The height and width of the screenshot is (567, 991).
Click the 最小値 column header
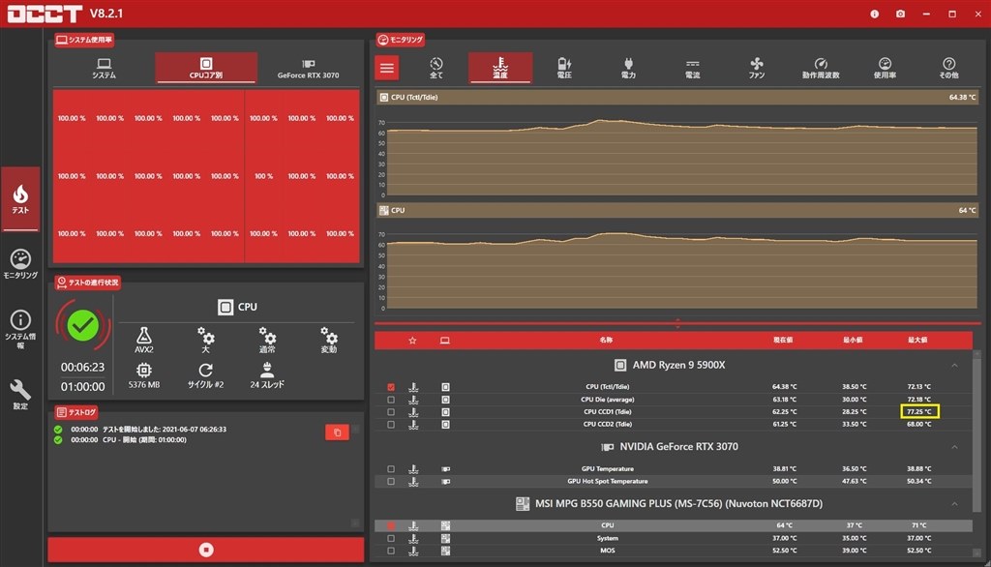coord(853,340)
